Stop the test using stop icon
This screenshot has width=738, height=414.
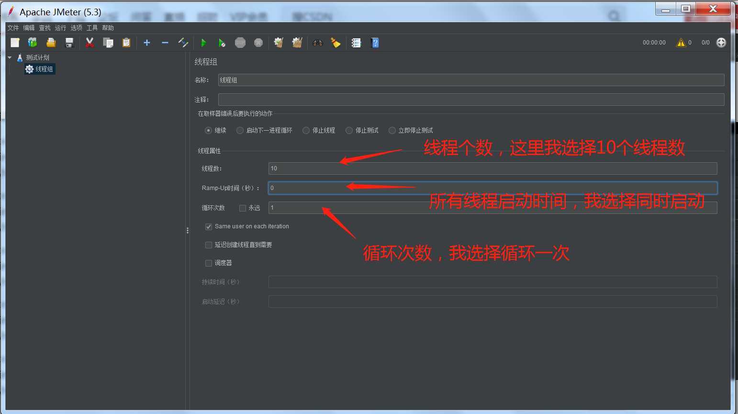(240, 43)
